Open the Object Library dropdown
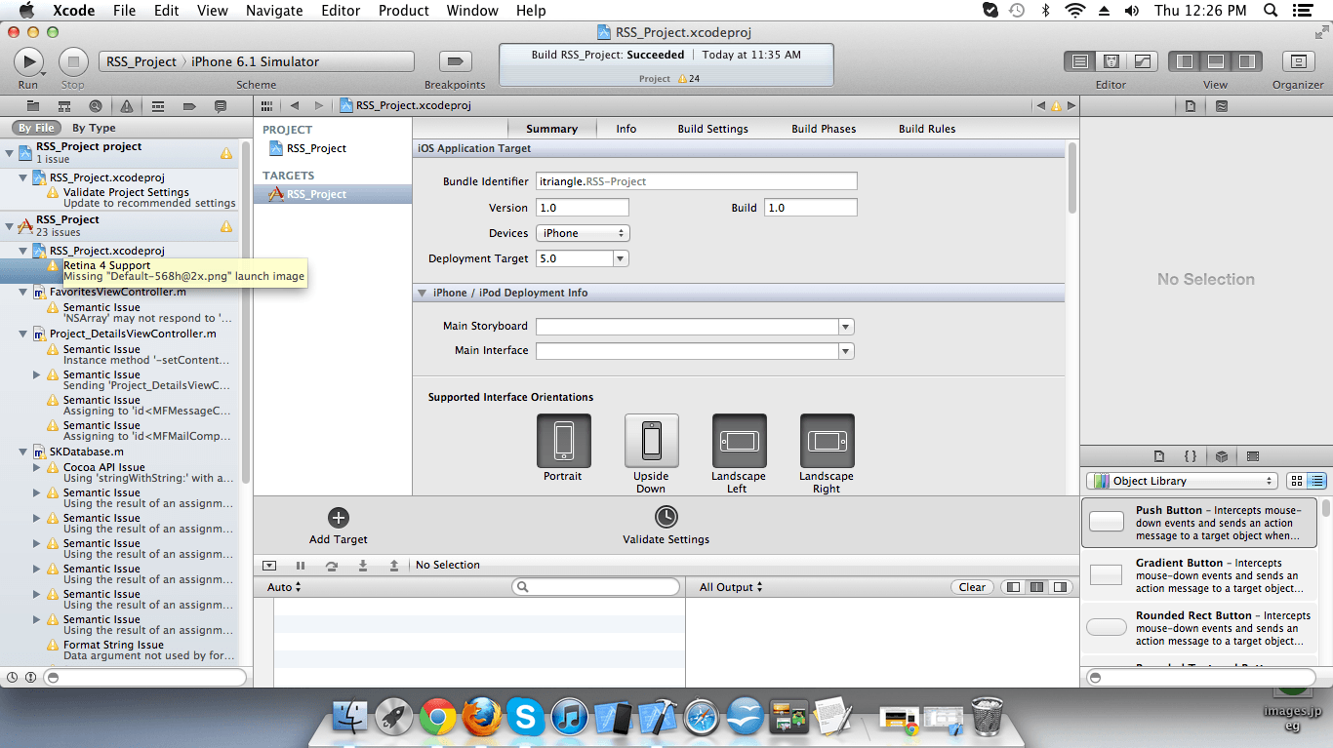The image size is (1333, 748). point(1182,481)
